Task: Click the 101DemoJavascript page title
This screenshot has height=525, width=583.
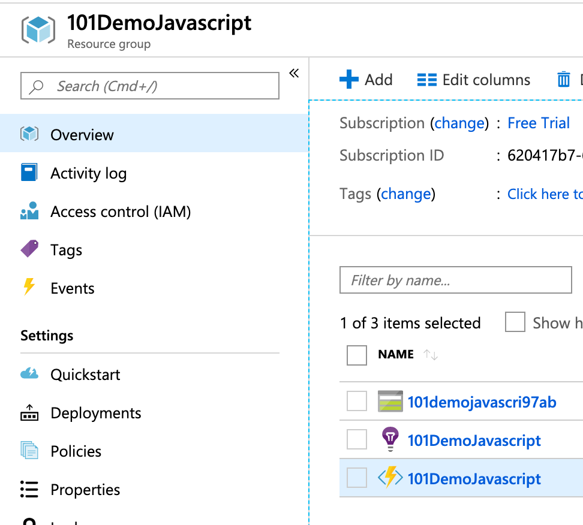Action: tap(159, 23)
